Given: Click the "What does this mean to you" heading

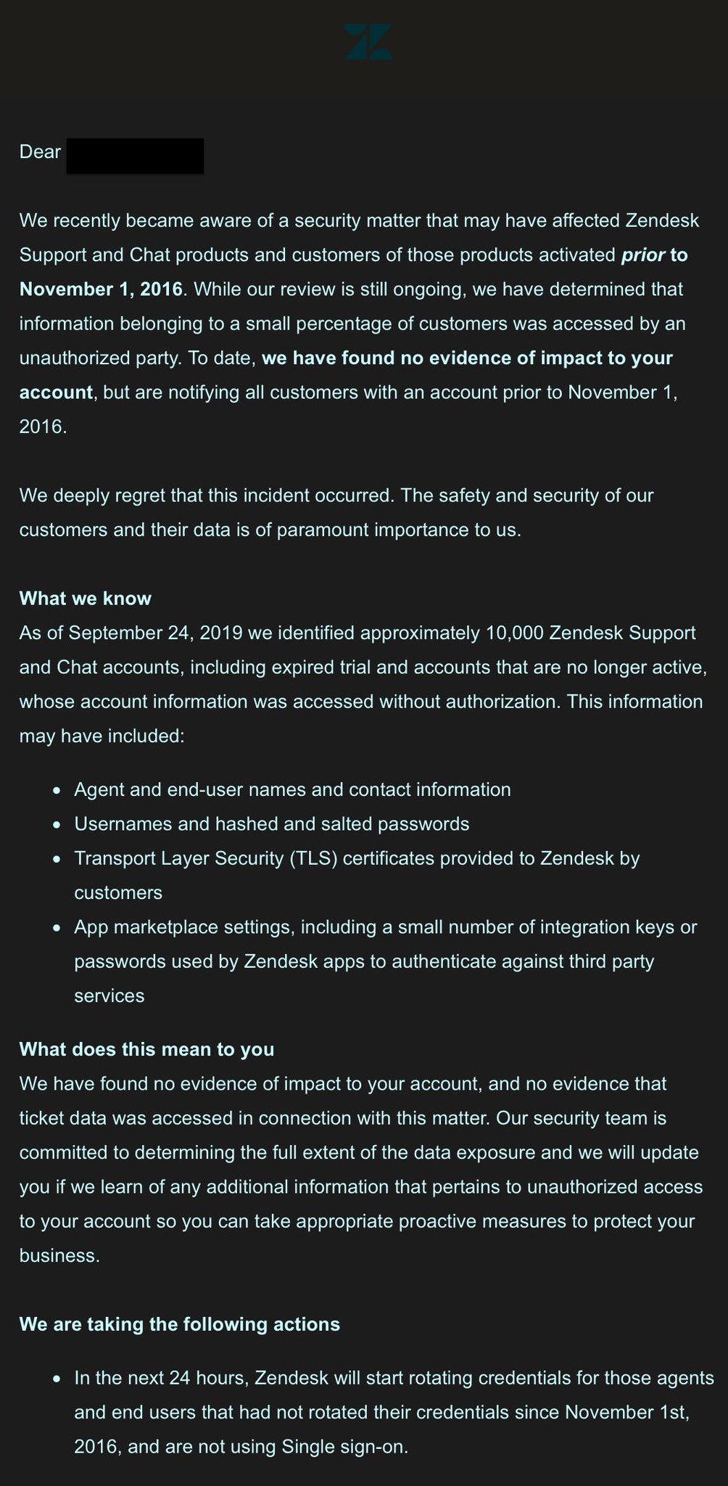Looking at the screenshot, I should click(x=147, y=1049).
